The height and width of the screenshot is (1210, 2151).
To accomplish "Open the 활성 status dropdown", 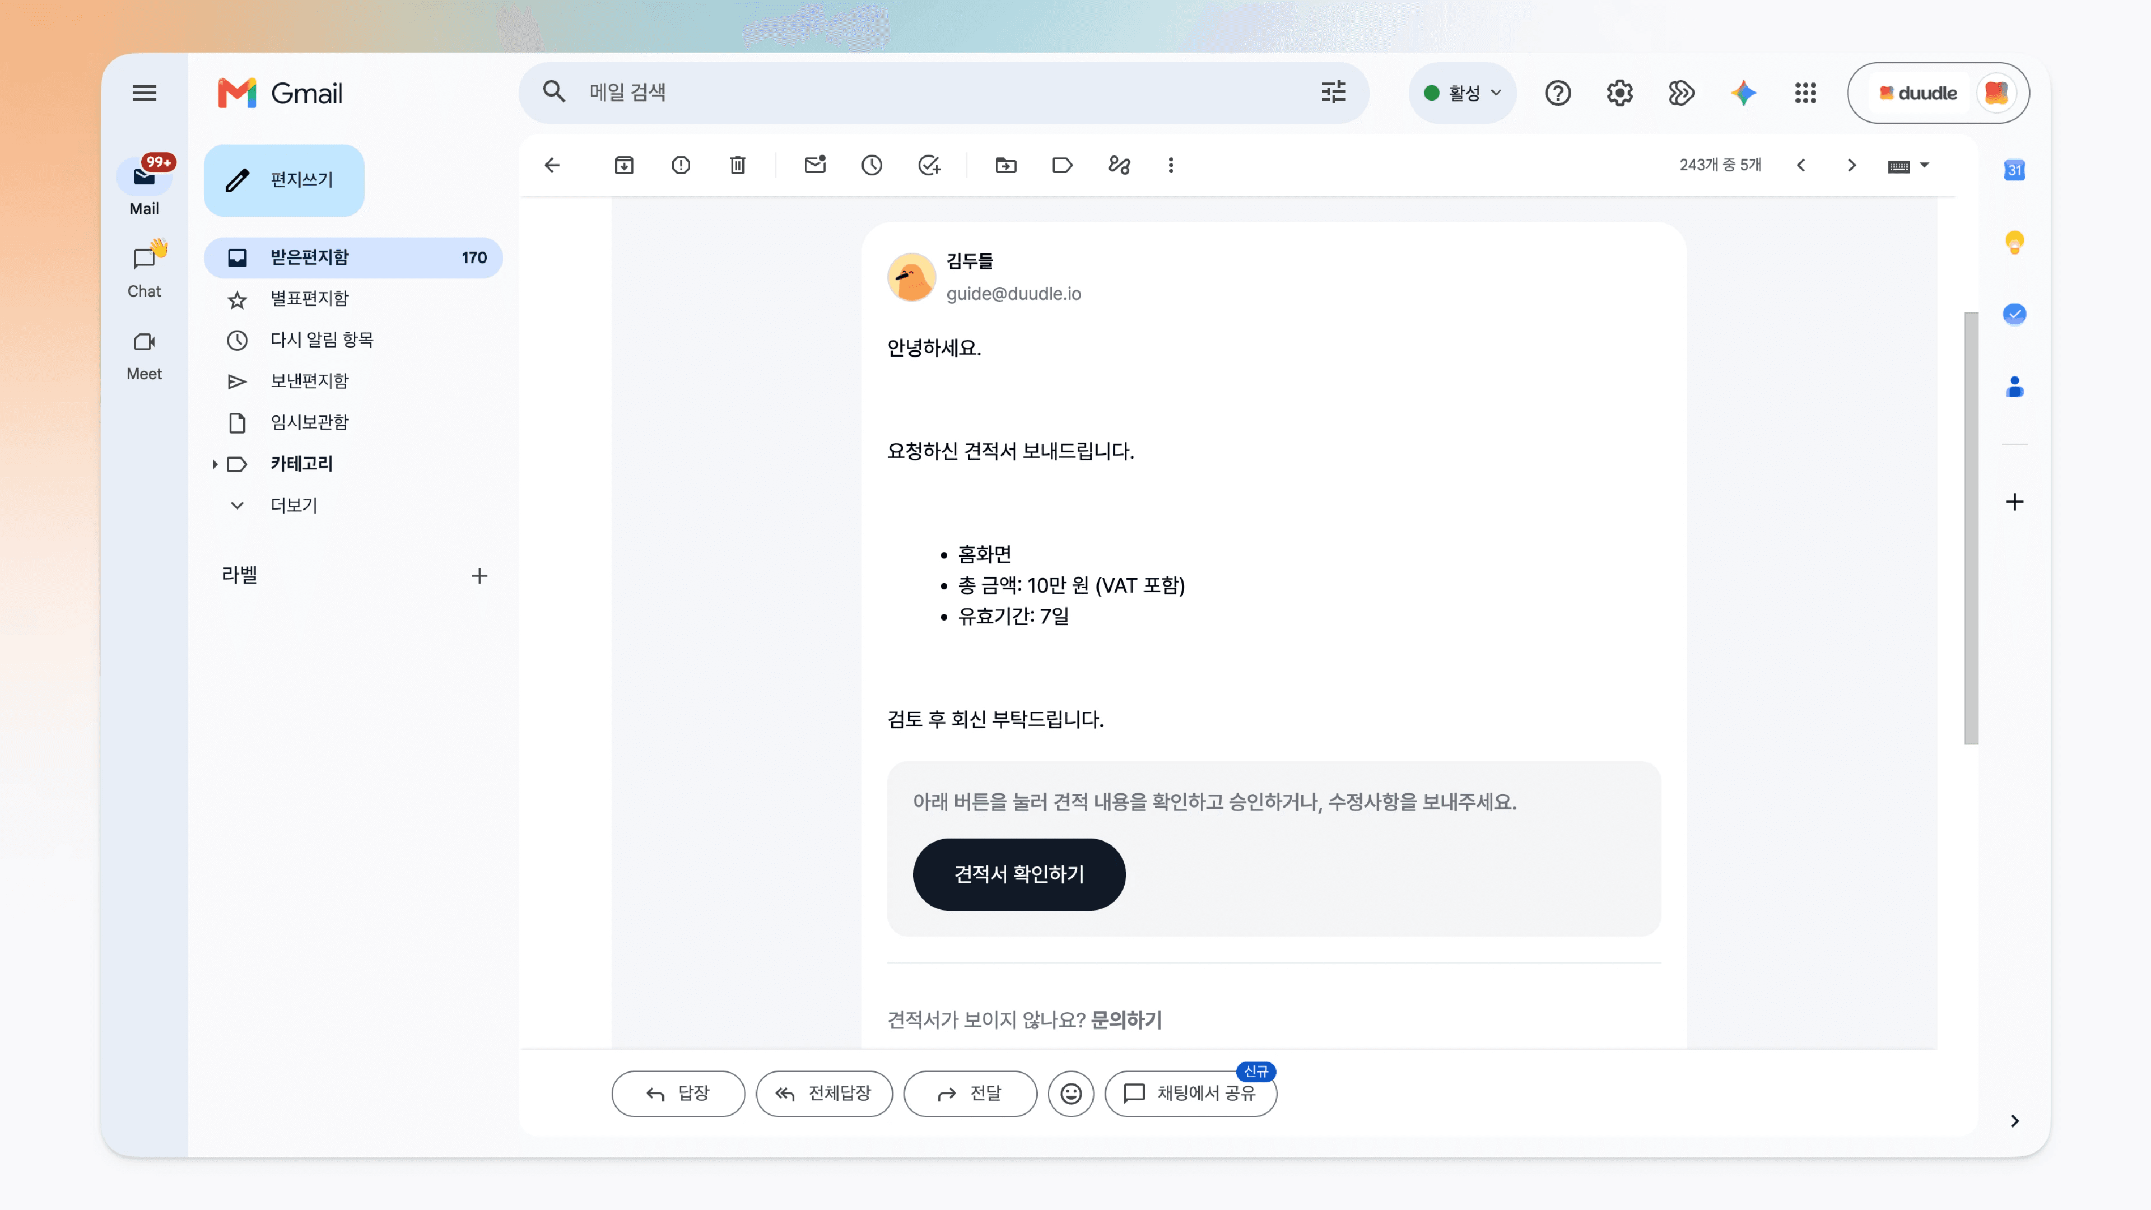I will [1462, 92].
